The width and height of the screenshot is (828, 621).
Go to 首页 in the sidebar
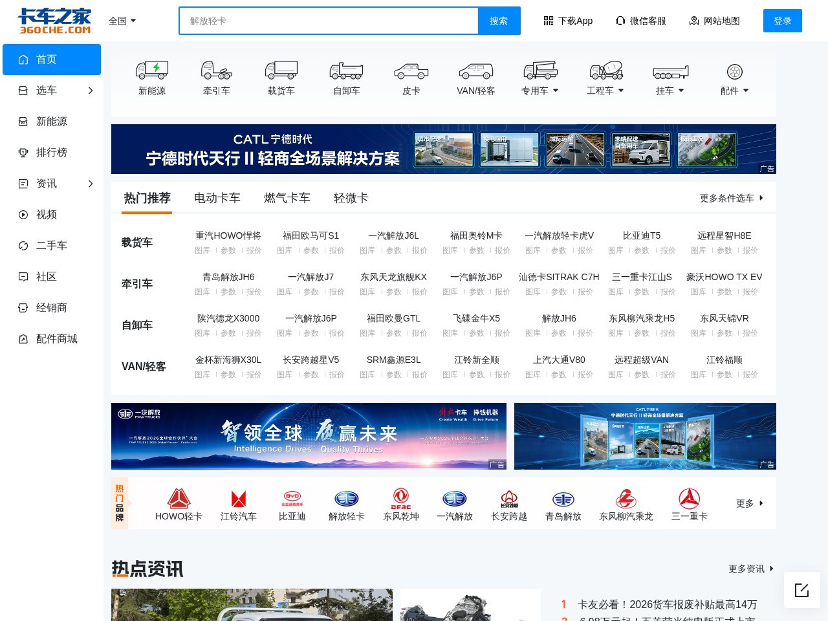tap(52, 60)
